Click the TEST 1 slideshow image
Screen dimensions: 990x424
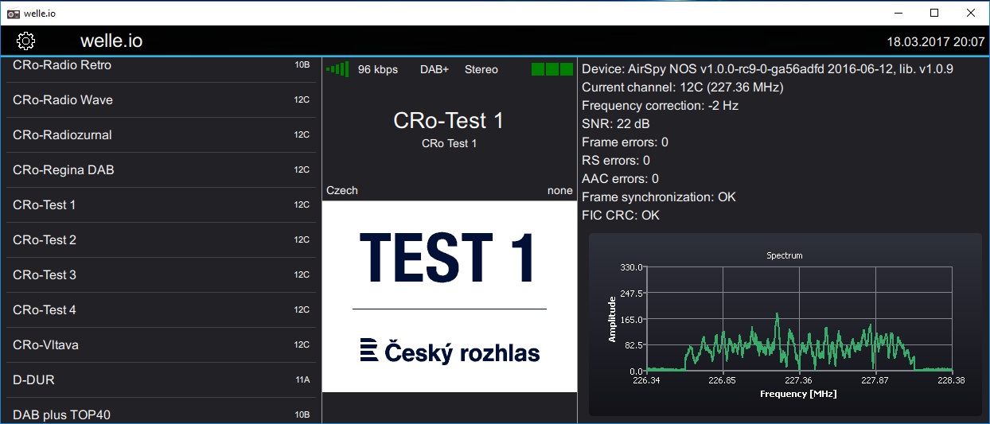[x=449, y=296]
